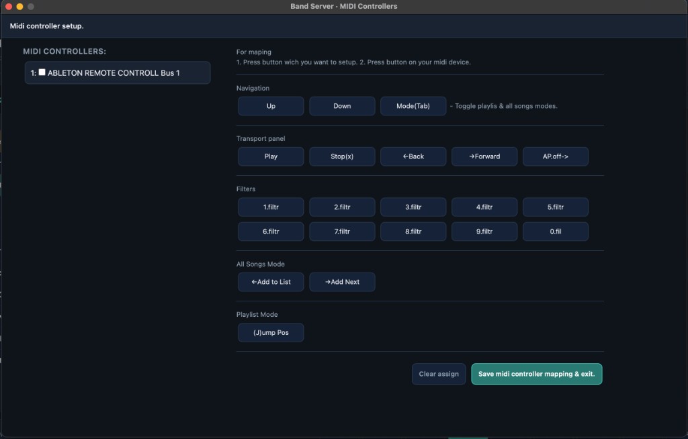Select the ←Back transport button
The height and width of the screenshot is (439, 688).
413,156
